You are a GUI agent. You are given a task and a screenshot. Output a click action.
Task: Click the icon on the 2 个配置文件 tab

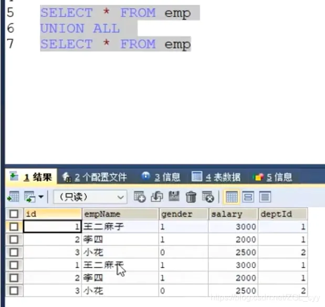[67, 177]
